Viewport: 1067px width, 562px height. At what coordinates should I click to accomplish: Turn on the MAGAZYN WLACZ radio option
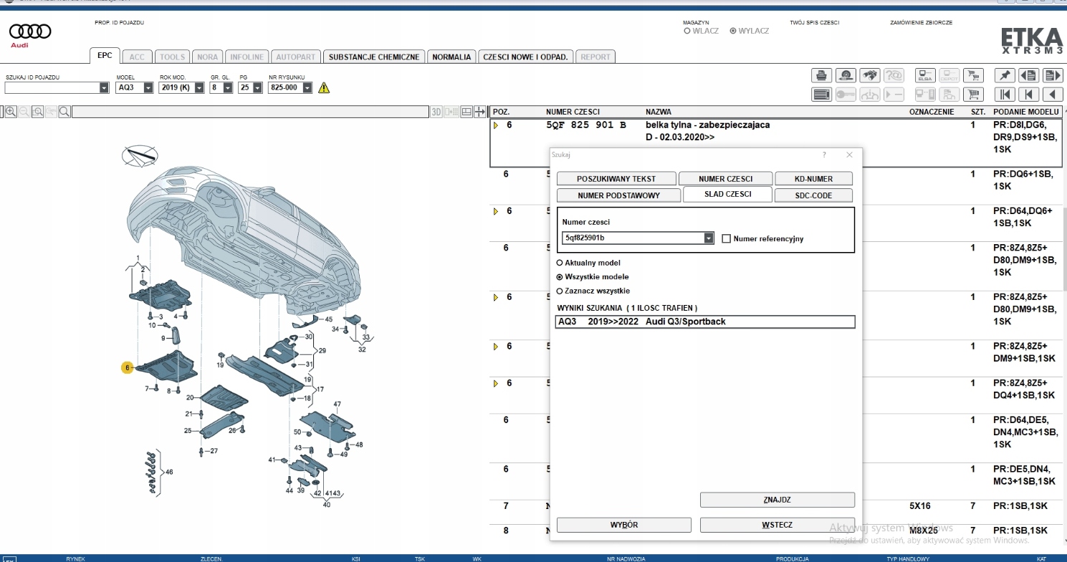point(687,31)
